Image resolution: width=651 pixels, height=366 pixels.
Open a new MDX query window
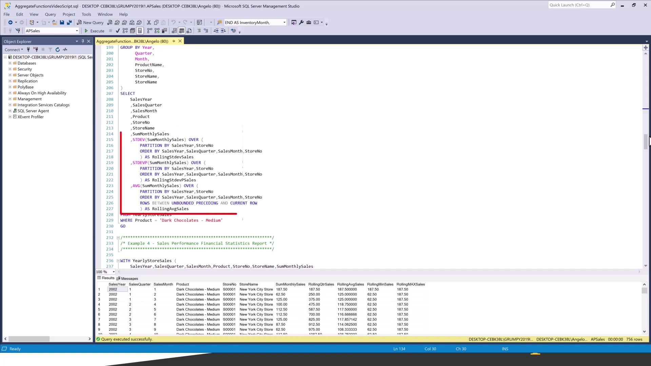click(117, 22)
